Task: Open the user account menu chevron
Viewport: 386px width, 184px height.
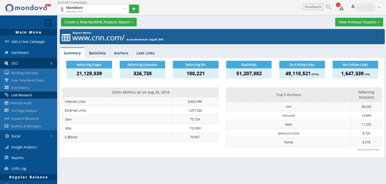Action: point(379,7)
